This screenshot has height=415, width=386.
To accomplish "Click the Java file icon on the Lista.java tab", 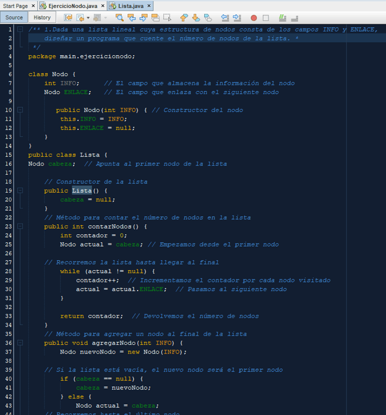I will click(113, 6).
